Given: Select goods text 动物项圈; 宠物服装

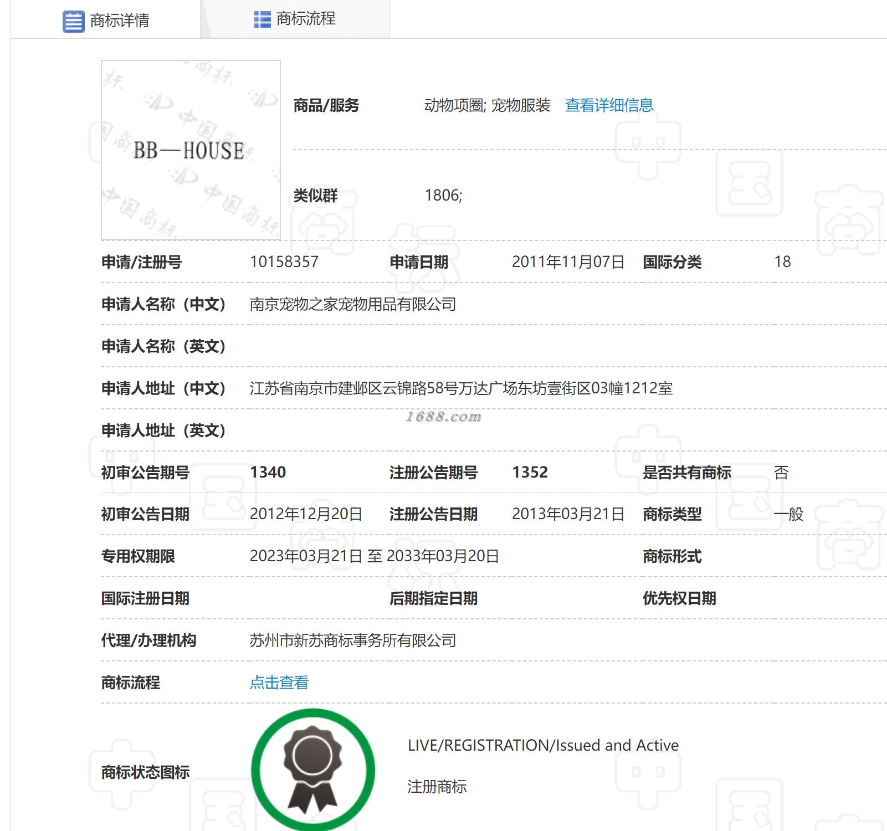Looking at the screenshot, I should [x=487, y=105].
